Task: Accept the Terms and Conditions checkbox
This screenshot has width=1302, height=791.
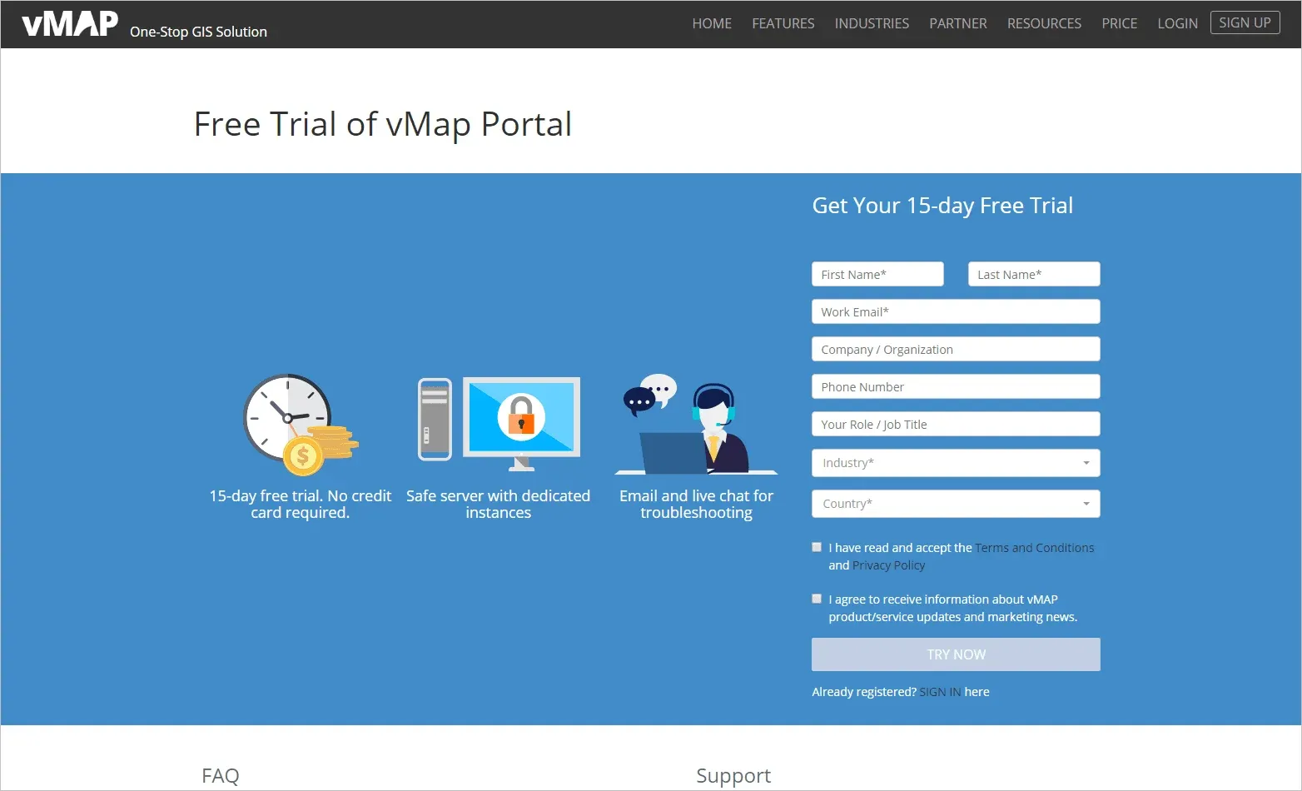Action: pos(817,547)
